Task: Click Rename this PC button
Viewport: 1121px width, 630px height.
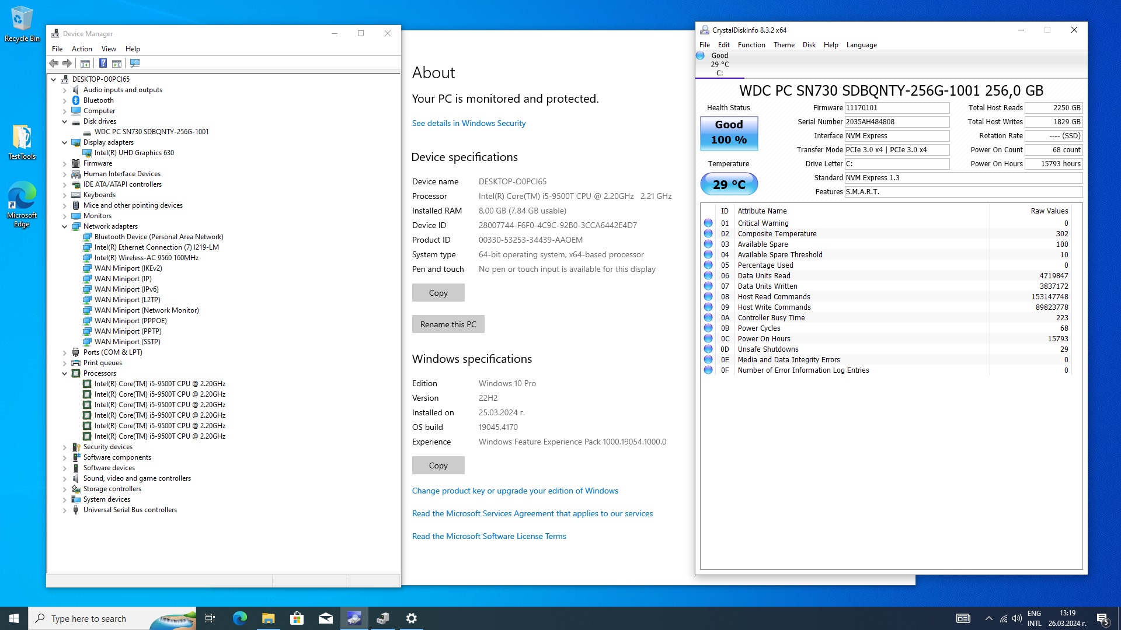Action: tap(448, 324)
